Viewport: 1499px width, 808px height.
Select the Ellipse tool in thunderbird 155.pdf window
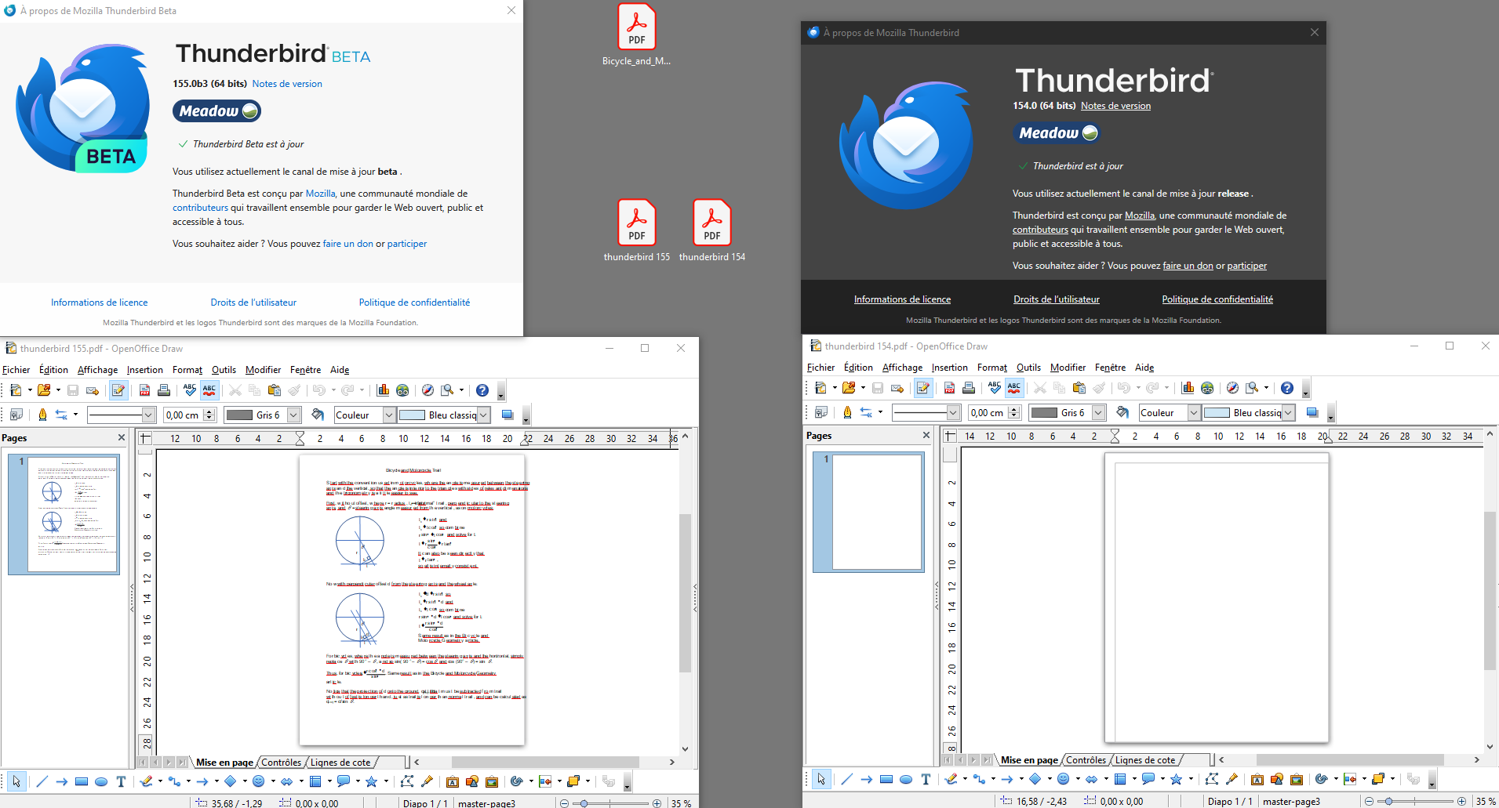click(101, 781)
